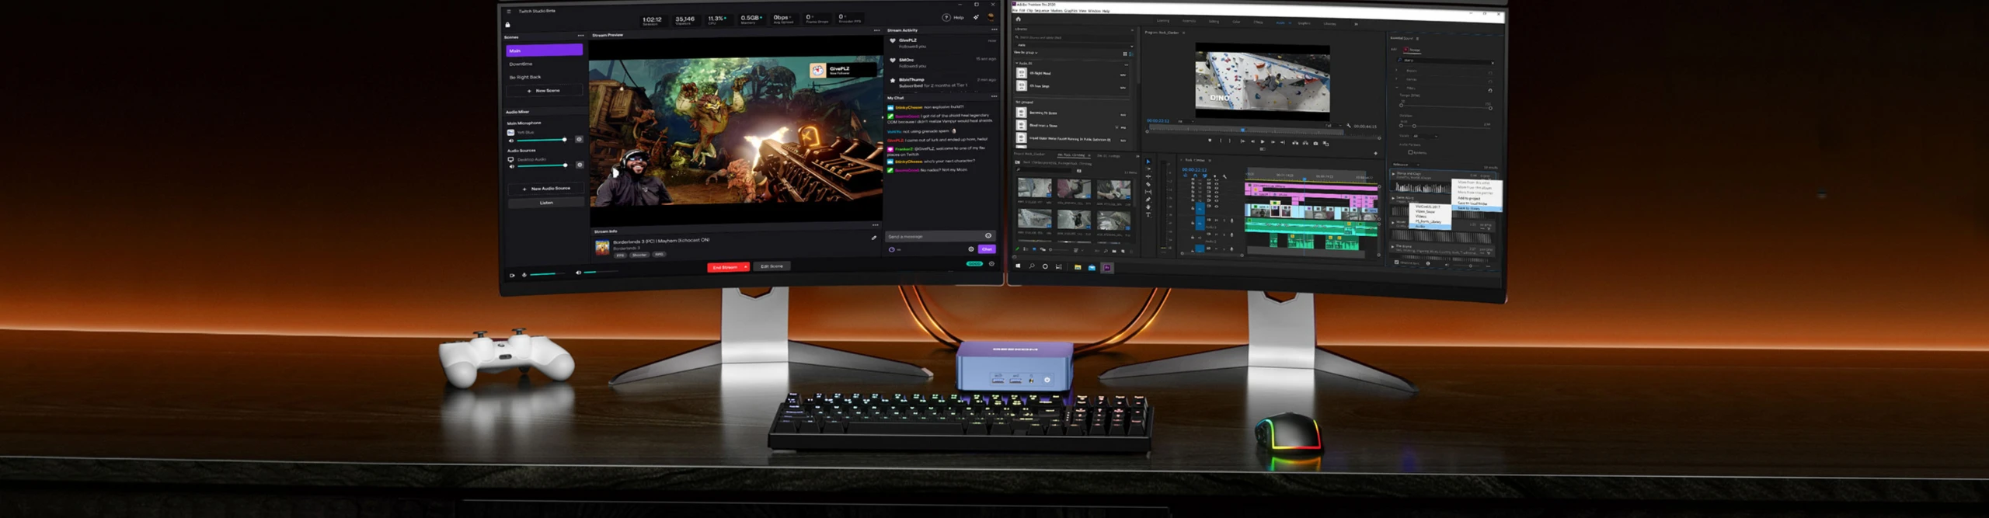
Task: Select the Razor tool in Premiere
Action: pyautogui.click(x=1148, y=184)
